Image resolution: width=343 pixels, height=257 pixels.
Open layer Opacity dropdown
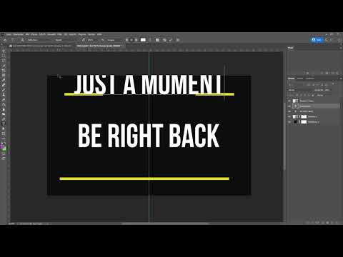[327, 90]
